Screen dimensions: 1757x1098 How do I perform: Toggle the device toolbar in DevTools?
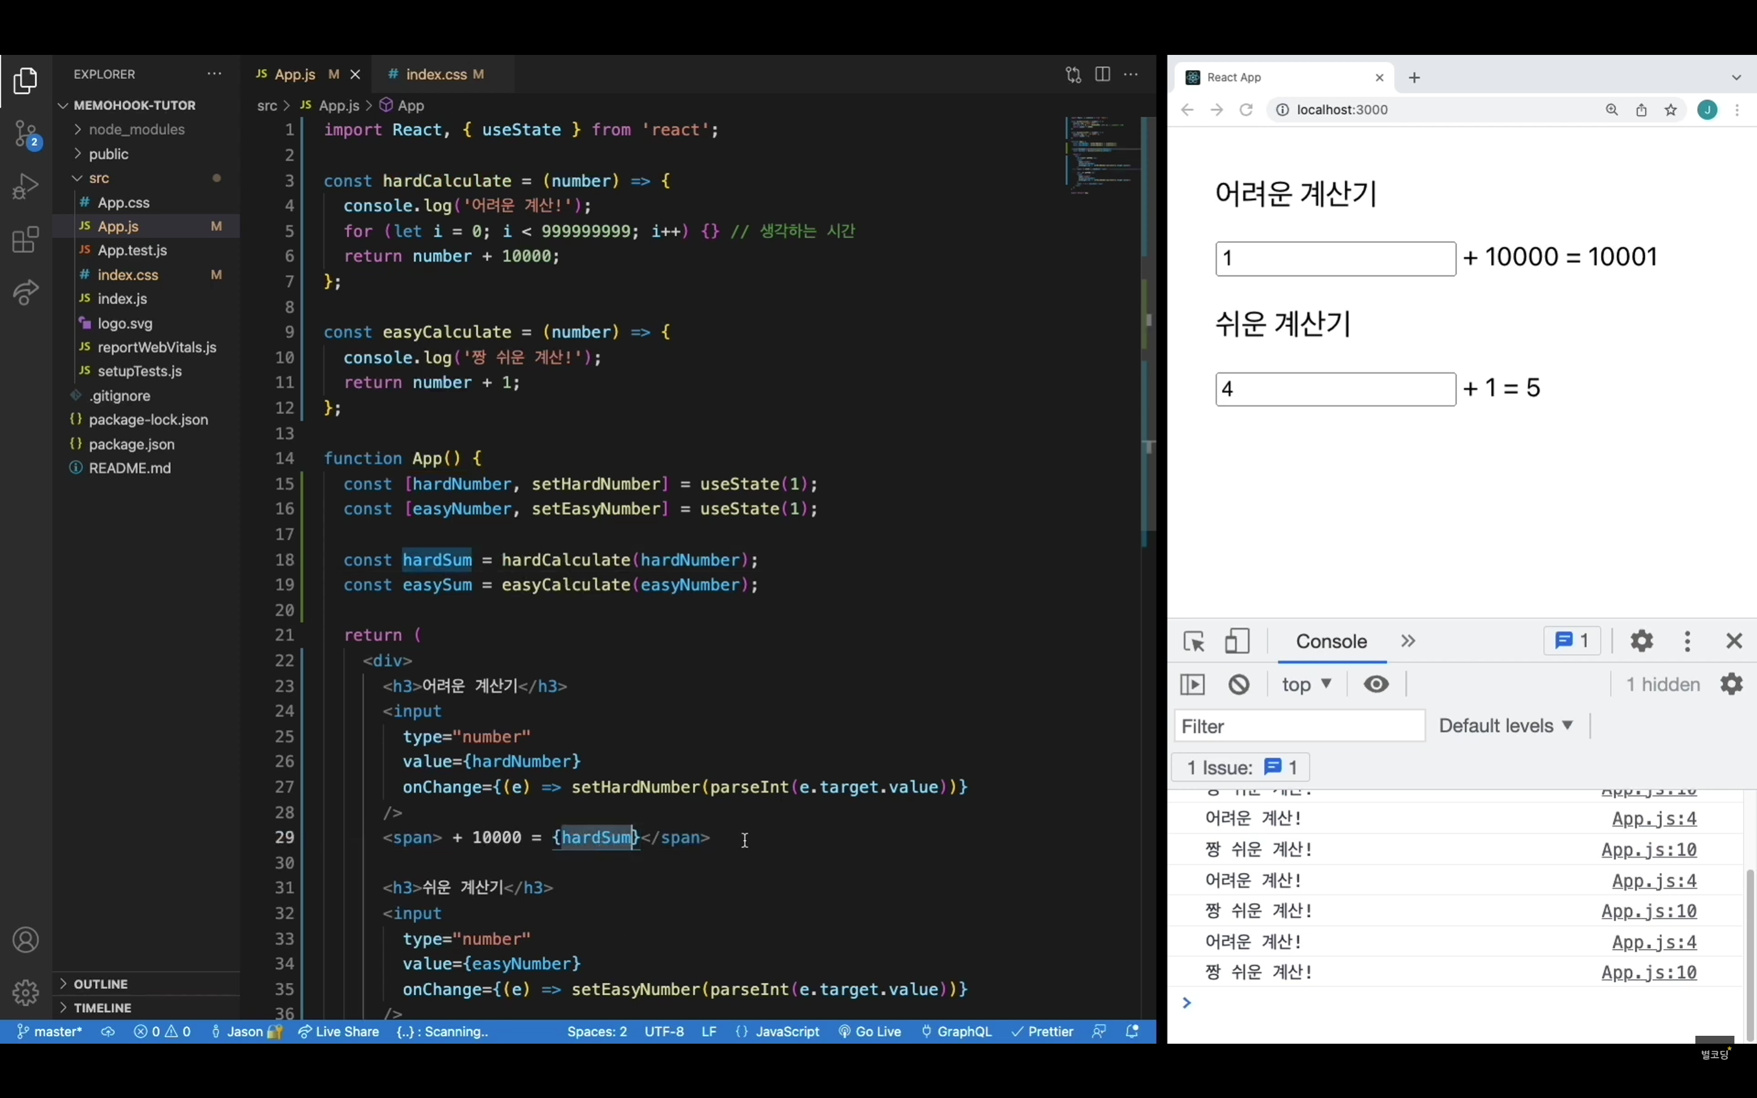tap(1237, 641)
